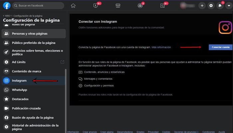Select Instagram in the sidebar
233x133 pixels.
tap(34, 80)
